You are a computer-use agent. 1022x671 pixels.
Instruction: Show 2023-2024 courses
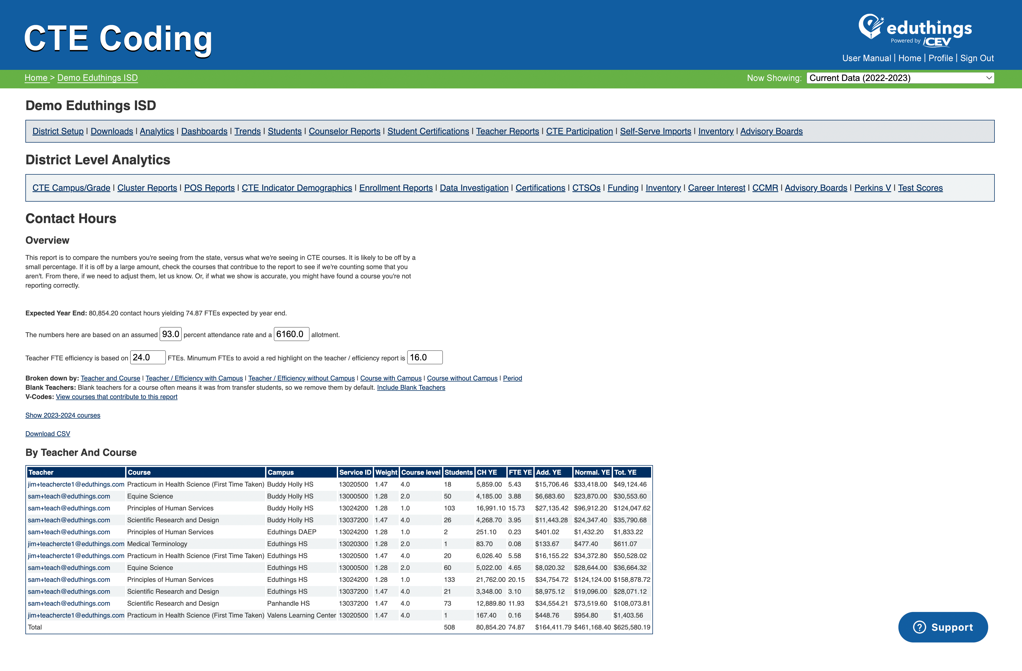(x=63, y=415)
